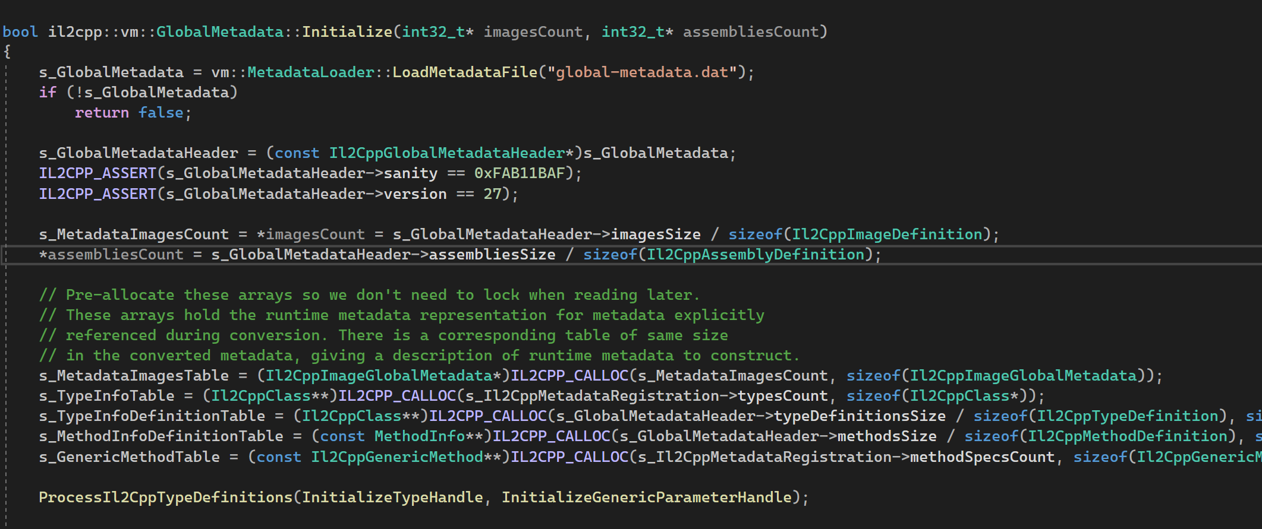Click 'Il2CppMethodDefinition' inside sizeof

(x=1128, y=436)
